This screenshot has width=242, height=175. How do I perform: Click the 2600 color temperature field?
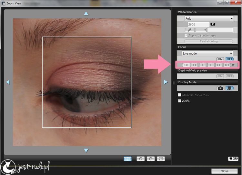198,25
